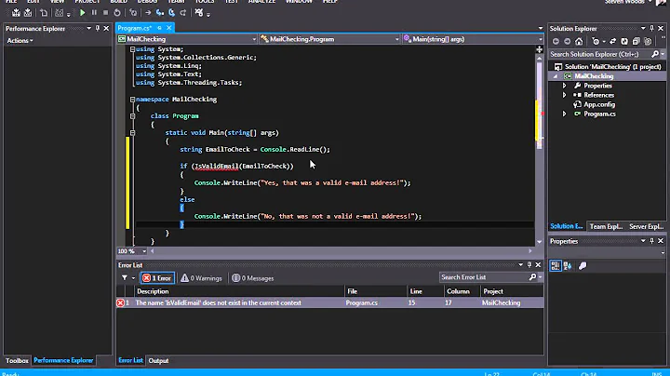
Task: Click the Stop Debugging square icon
Action: [105, 13]
